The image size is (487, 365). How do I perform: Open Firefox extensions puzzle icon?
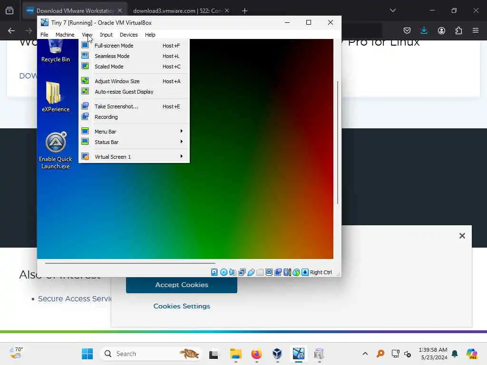tap(458, 30)
